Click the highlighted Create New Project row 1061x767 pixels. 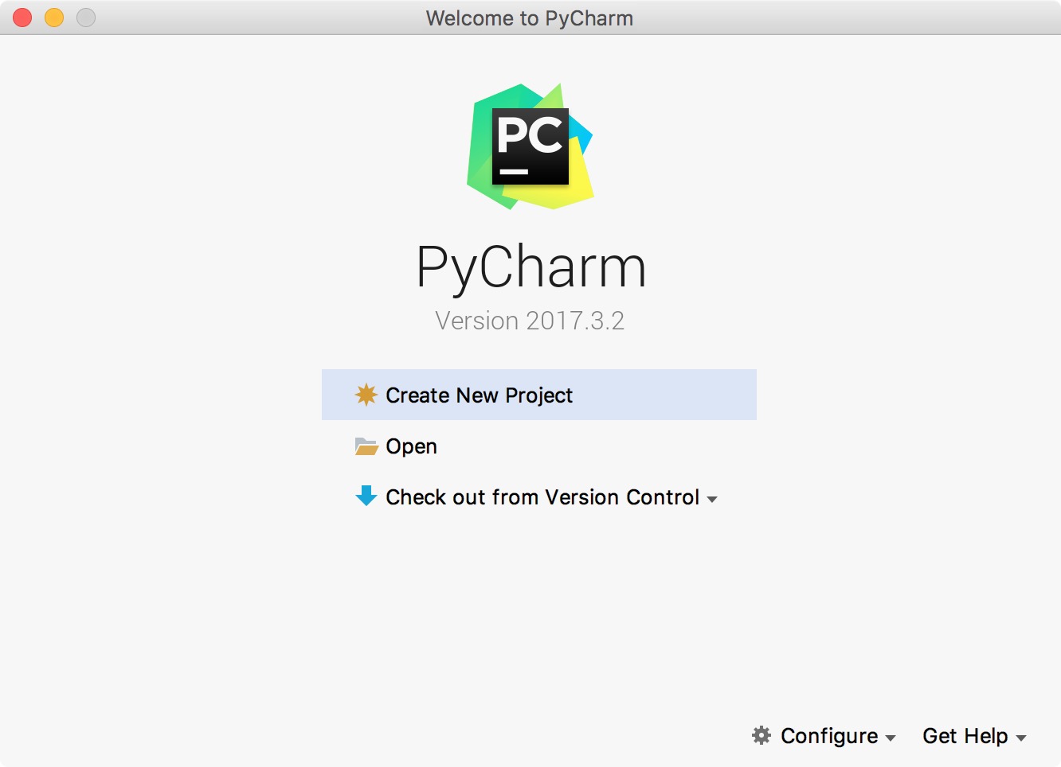coord(538,395)
